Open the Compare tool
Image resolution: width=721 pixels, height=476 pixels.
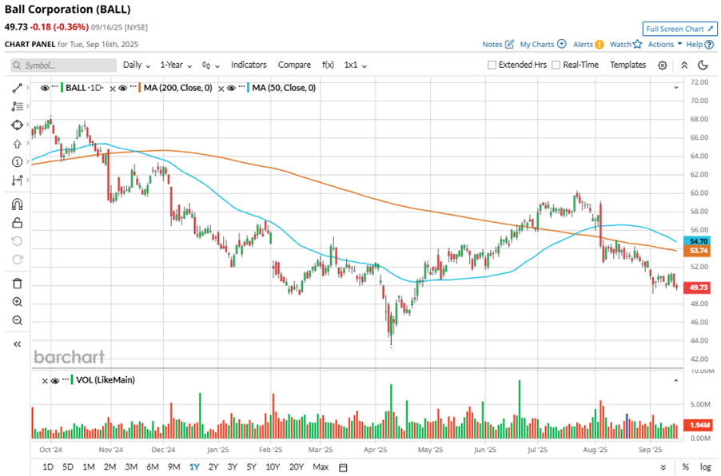point(294,65)
